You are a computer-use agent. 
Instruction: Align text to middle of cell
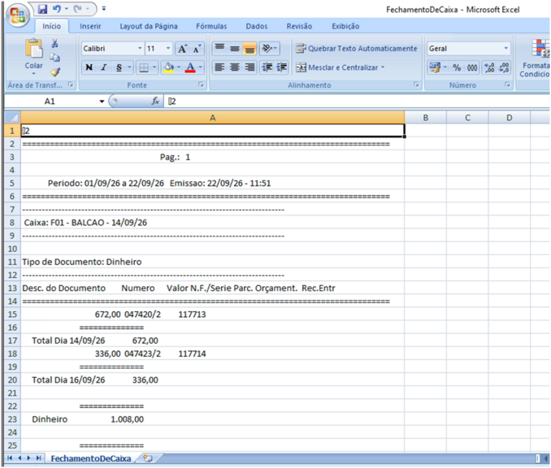pyautogui.click(x=235, y=48)
